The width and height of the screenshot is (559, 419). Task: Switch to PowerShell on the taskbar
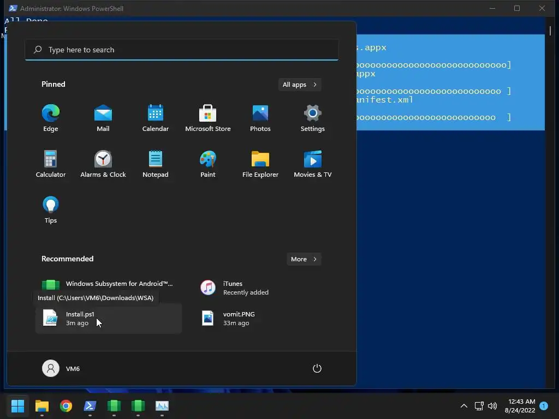coord(90,406)
